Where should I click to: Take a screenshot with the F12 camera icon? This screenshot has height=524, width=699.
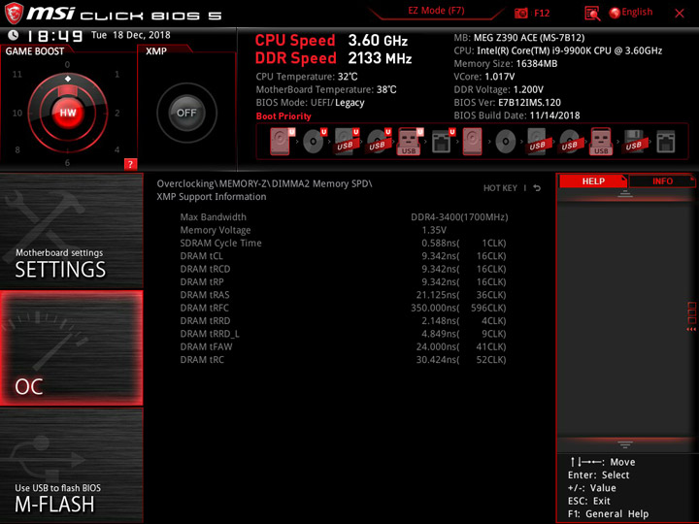(520, 14)
